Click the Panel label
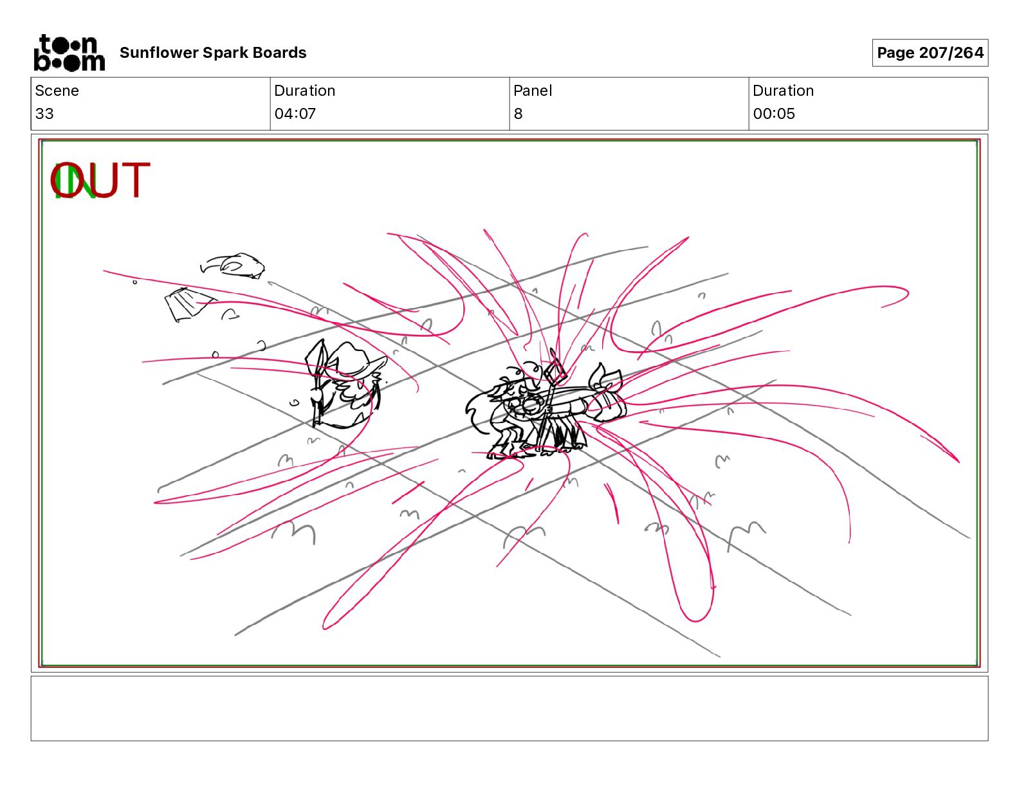The image size is (1019, 787). pyautogui.click(x=533, y=91)
